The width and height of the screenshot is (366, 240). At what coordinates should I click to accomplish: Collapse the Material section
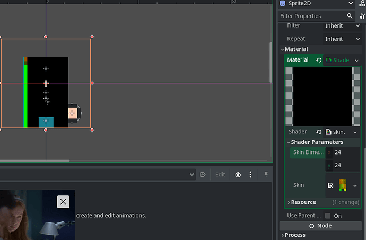296,49
